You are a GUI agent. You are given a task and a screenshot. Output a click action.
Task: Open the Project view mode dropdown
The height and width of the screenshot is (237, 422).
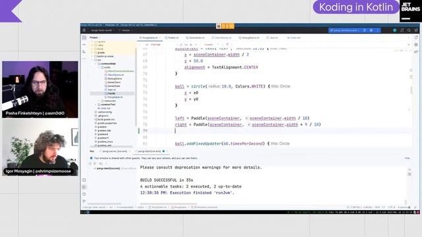[x=95, y=38]
